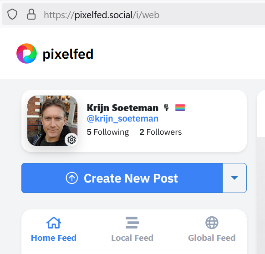
Task: Click the tracking protection shield icon
Action: 12,15
